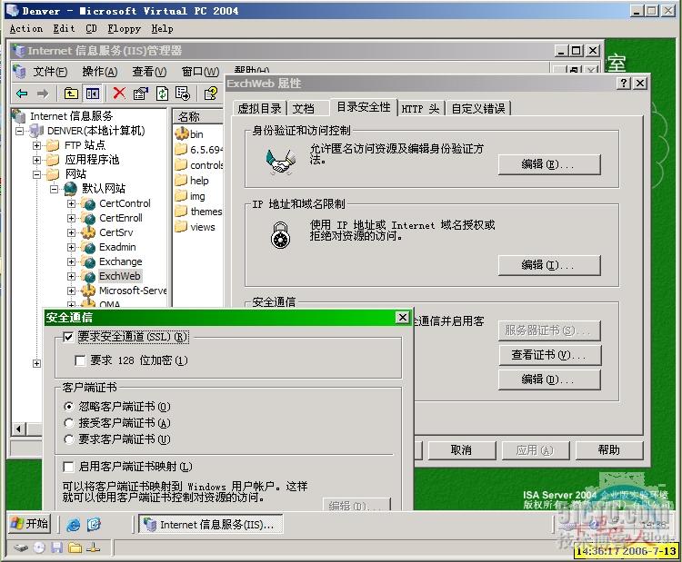Open the Virtual PC Floppy menu

(124, 29)
